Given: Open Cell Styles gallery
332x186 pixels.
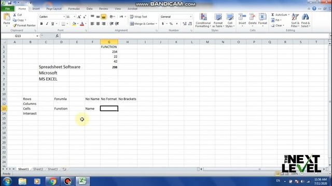Looking at the screenshot, I should [x=230, y=20].
